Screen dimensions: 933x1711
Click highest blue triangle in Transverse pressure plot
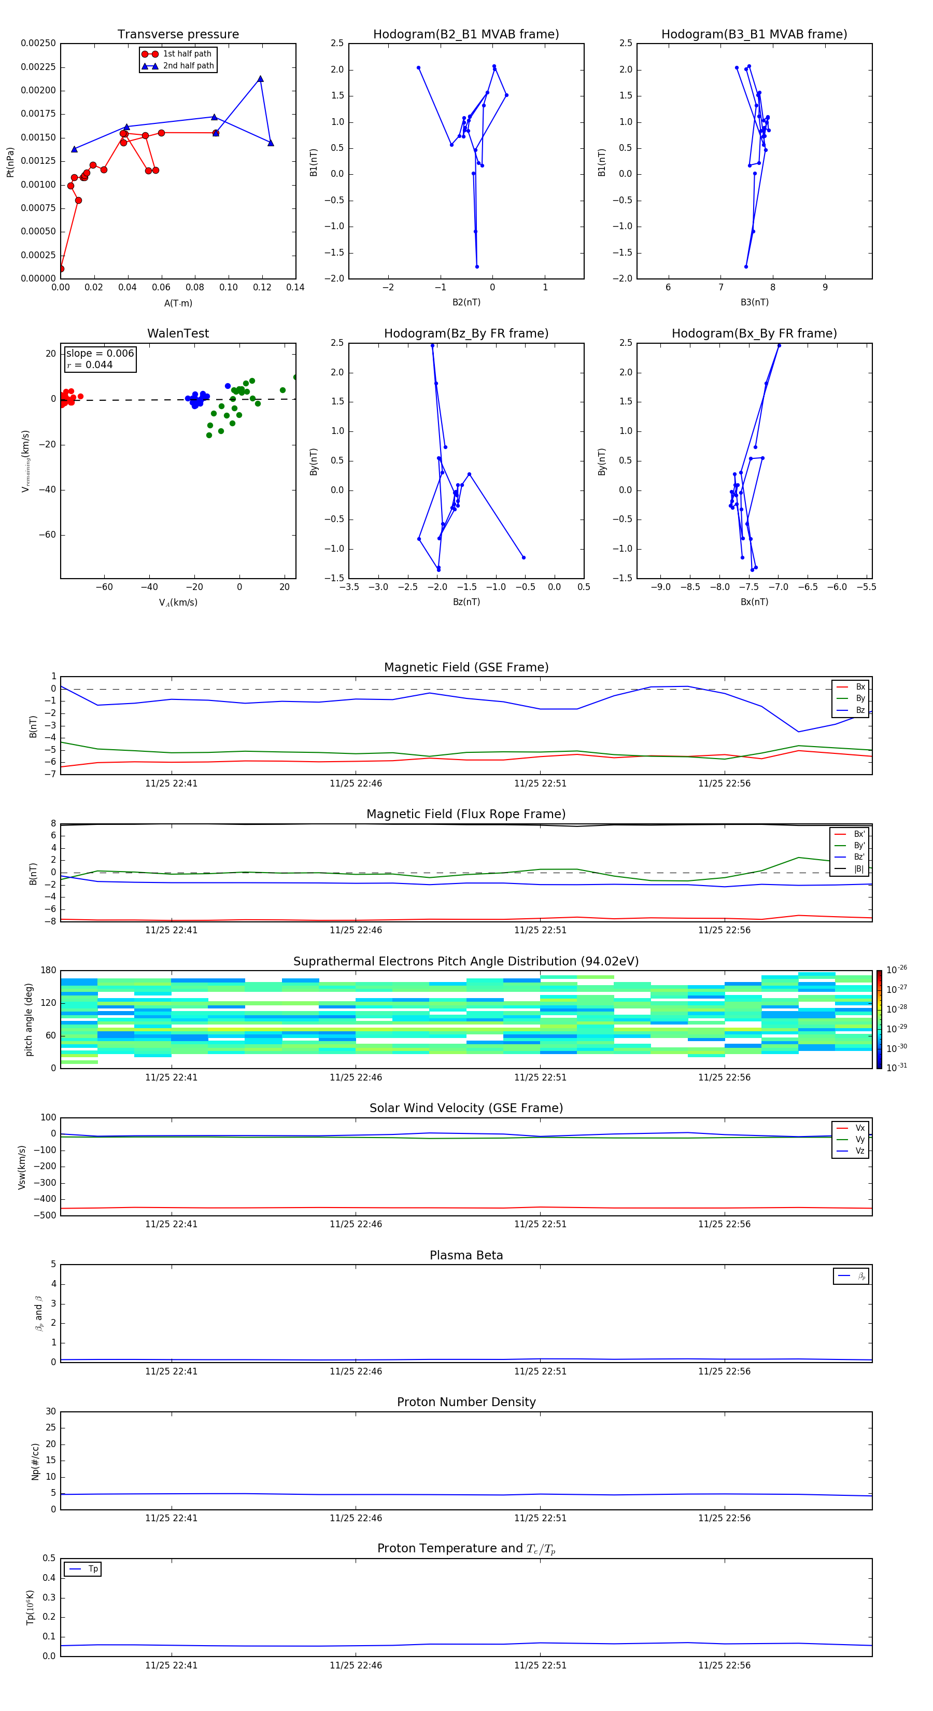[260, 79]
